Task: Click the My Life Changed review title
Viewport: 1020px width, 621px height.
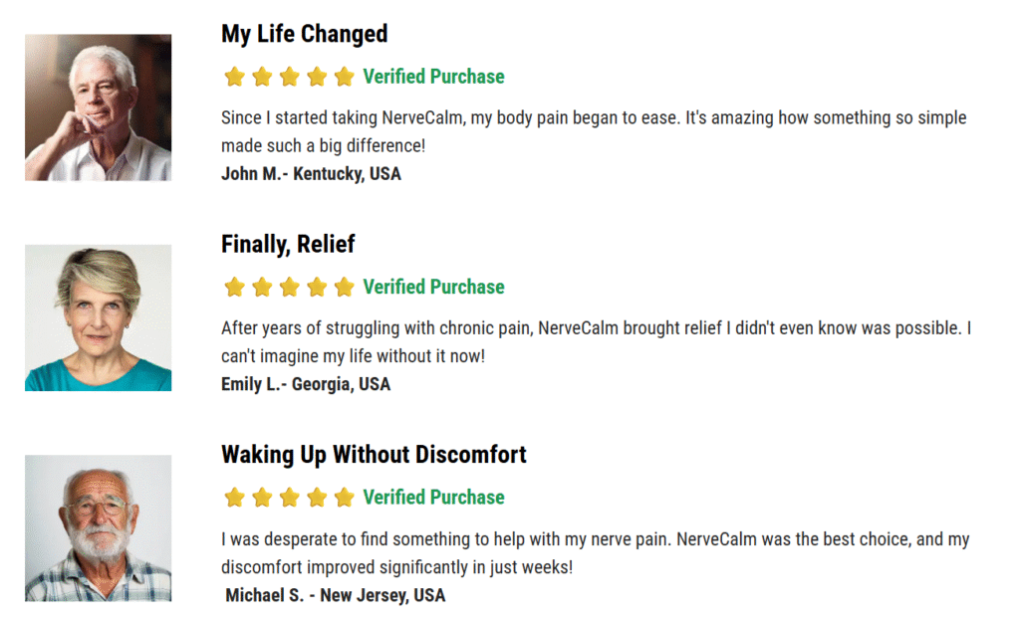Action: tap(305, 34)
